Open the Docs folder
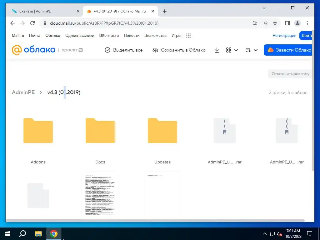The height and width of the screenshot is (240, 320). point(100,131)
